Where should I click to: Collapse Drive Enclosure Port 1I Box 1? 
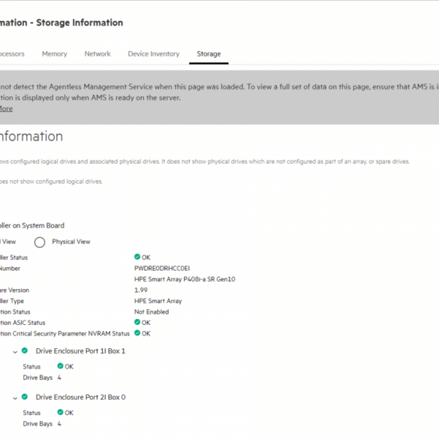coord(15,352)
